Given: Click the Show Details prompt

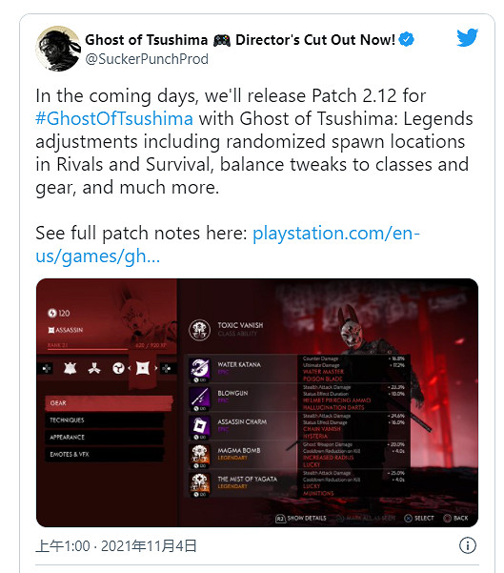Looking at the screenshot, I should (x=300, y=519).
